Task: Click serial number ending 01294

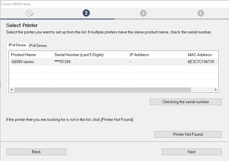Action: (62, 62)
